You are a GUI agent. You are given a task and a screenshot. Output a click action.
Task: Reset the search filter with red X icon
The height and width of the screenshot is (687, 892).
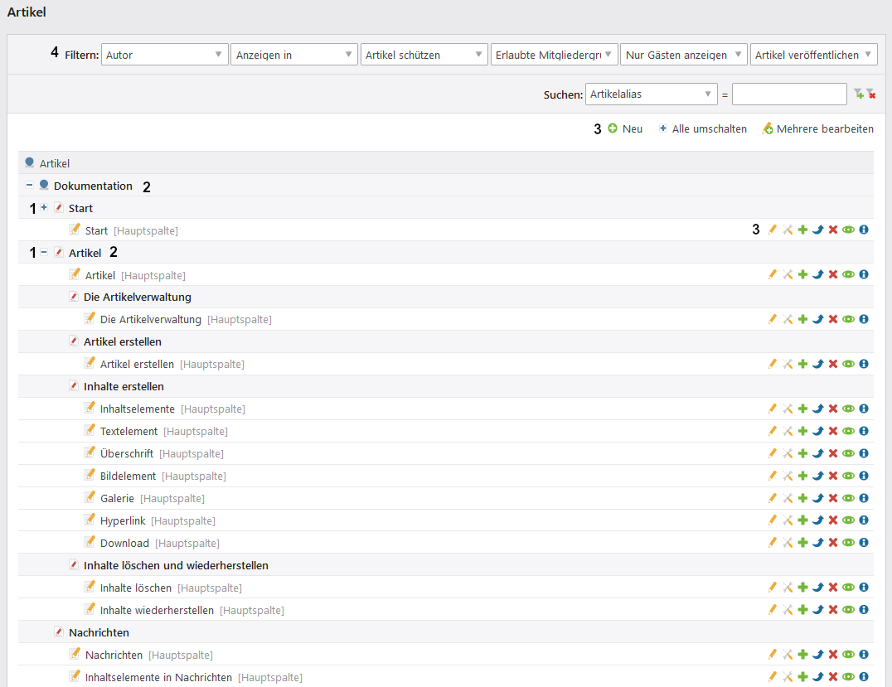point(870,94)
